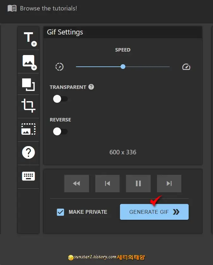The image size is (213, 265).
Task: Click the rewind playback button
Action: 77,183
